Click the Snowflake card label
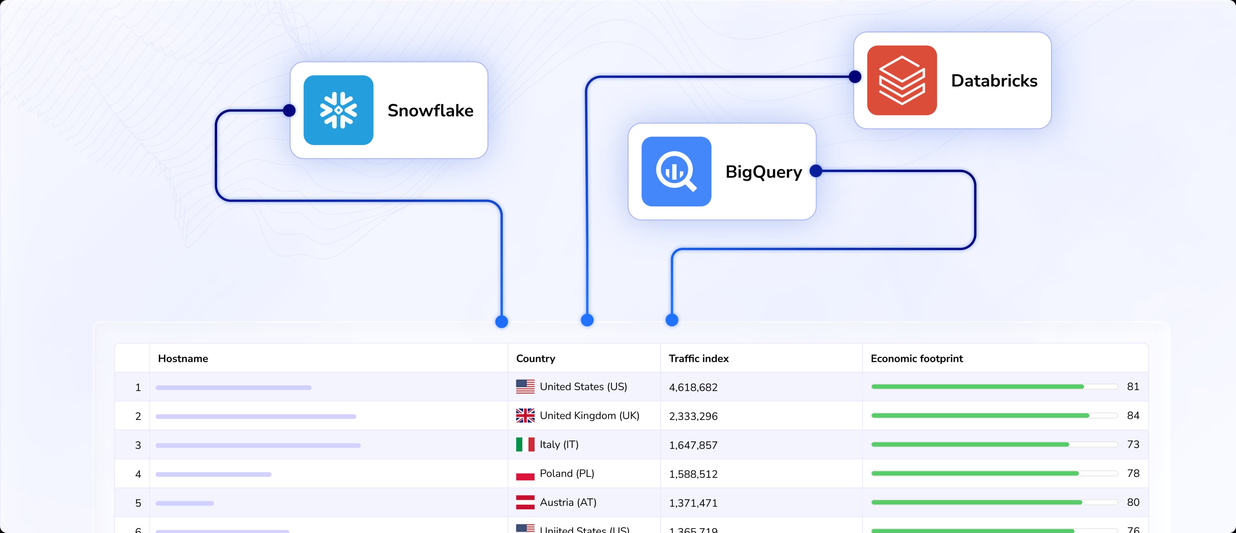Viewport: 1236px width, 533px height. (x=430, y=111)
